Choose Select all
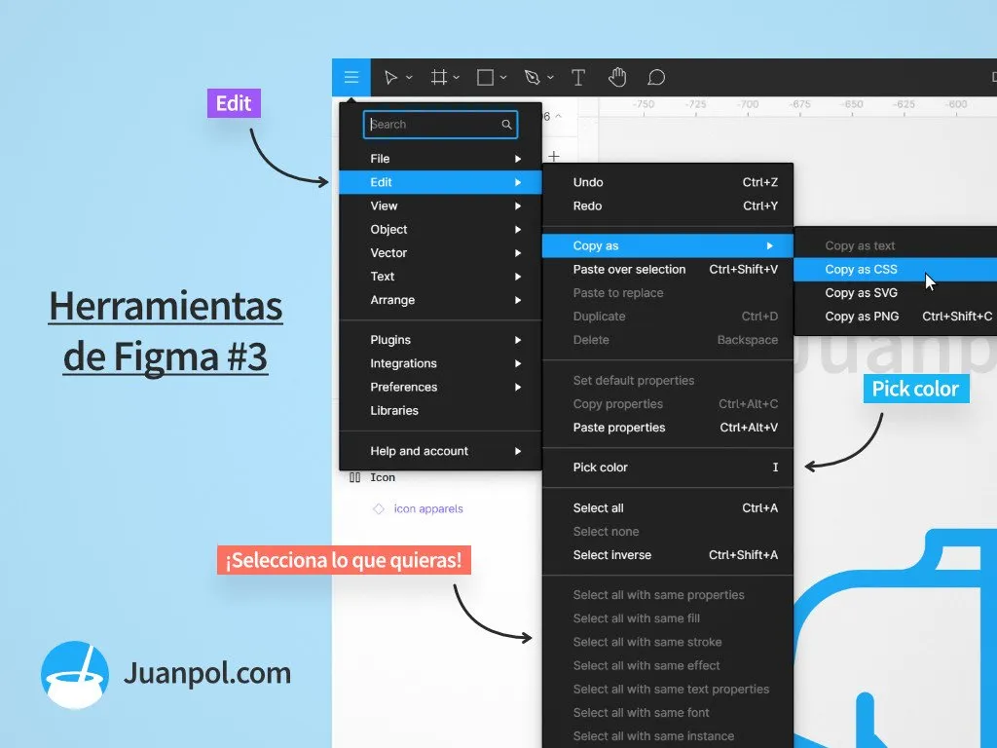Image resolution: width=997 pixels, height=748 pixels. click(668, 507)
